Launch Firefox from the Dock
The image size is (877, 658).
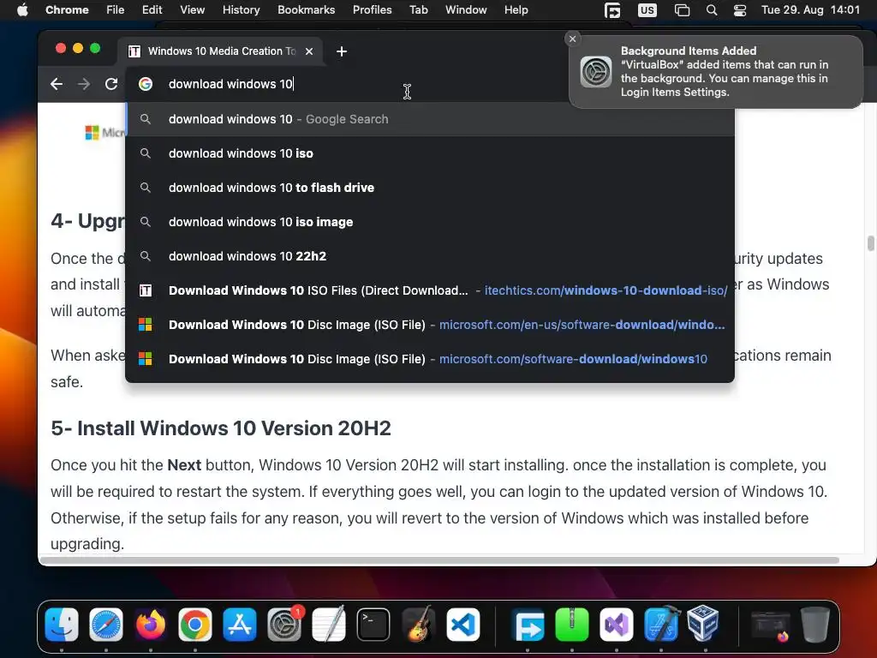[x=151, y=624]
